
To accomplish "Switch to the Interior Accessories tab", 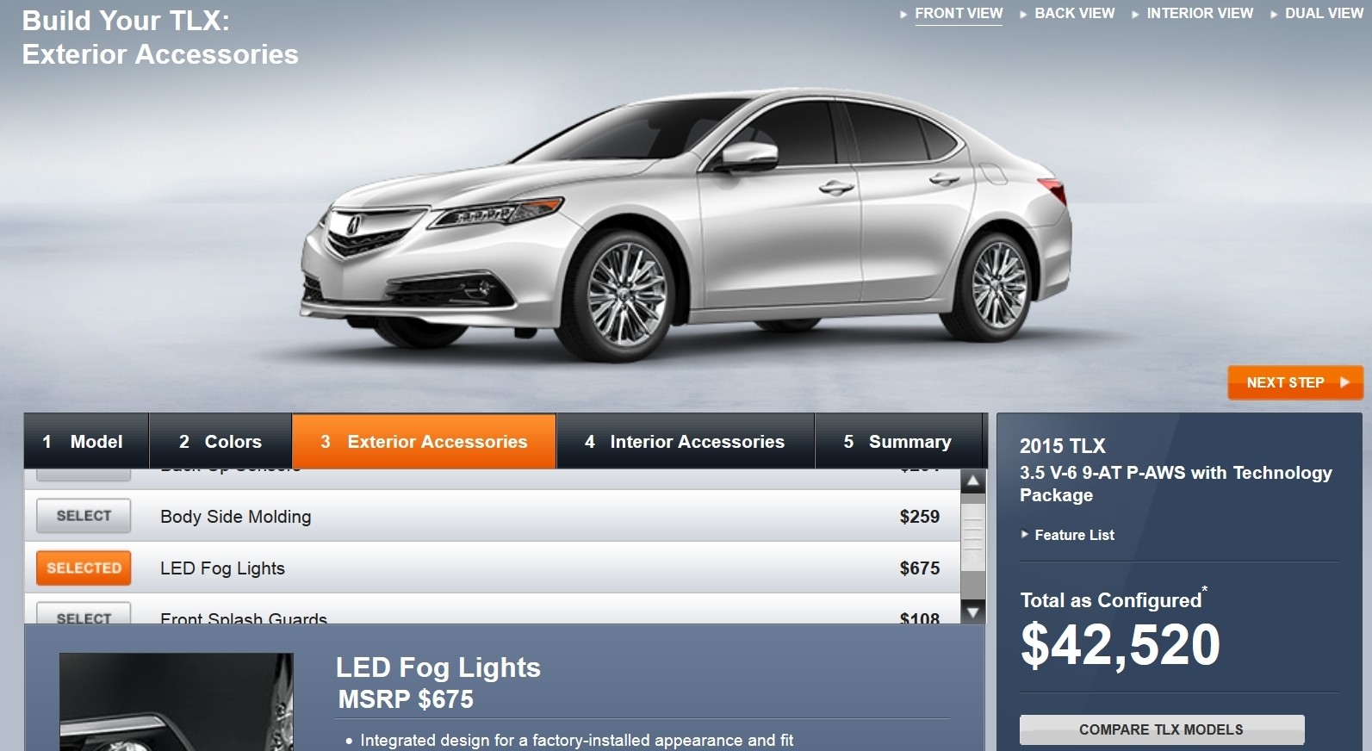I will [685, 442].
